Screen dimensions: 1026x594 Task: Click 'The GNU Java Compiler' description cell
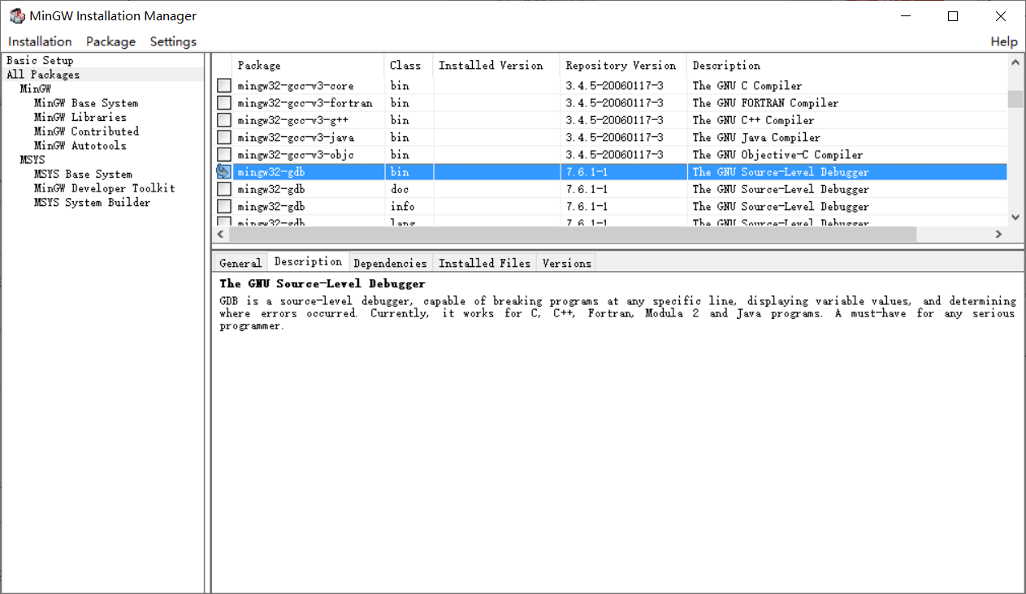[x=756, y=138]
